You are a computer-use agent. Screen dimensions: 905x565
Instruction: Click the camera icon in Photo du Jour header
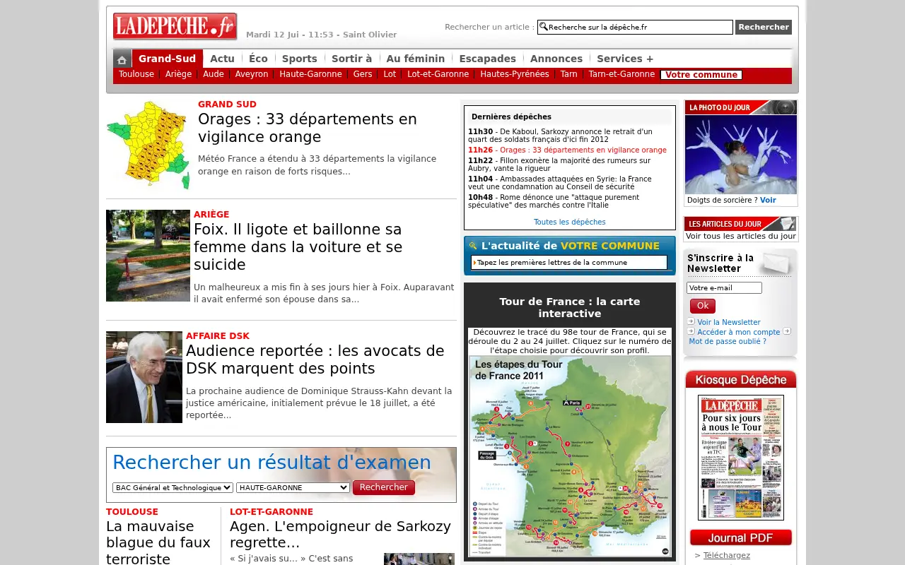782,107
